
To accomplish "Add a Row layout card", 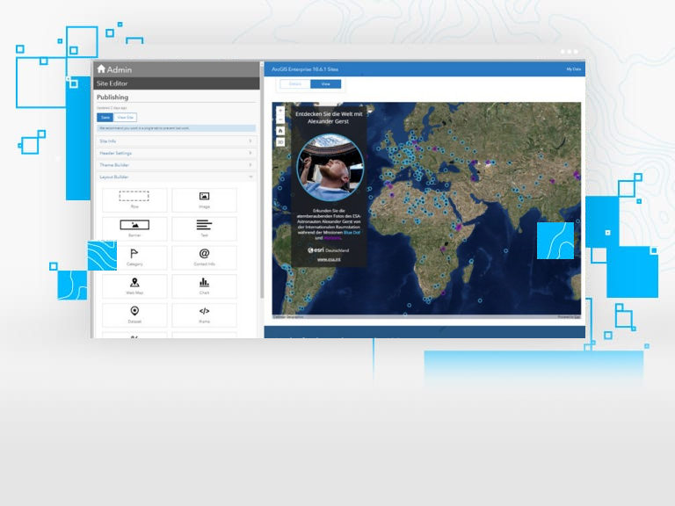I will tap(134, 199).
